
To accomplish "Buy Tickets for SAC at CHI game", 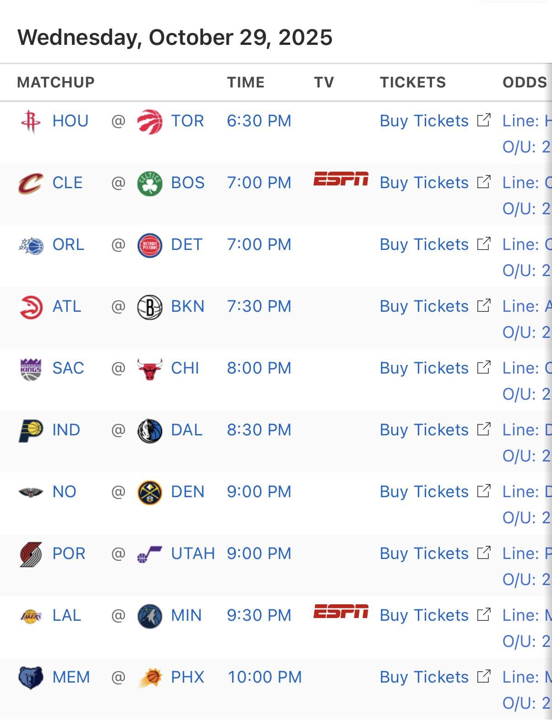I will 424,368.
